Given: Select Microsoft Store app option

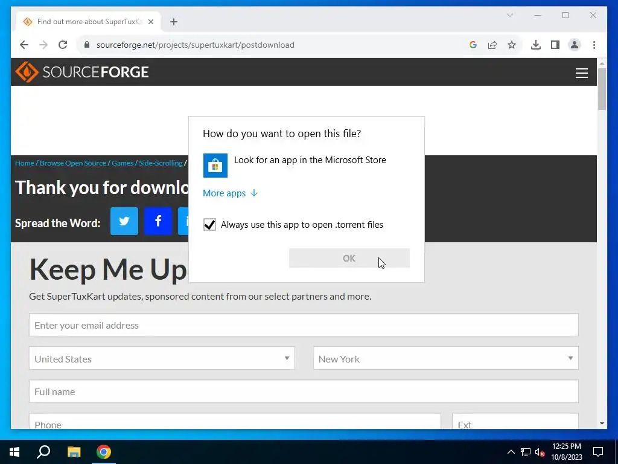Looking at the screenshot, I should pyautogui.click(x=306, y=166).
